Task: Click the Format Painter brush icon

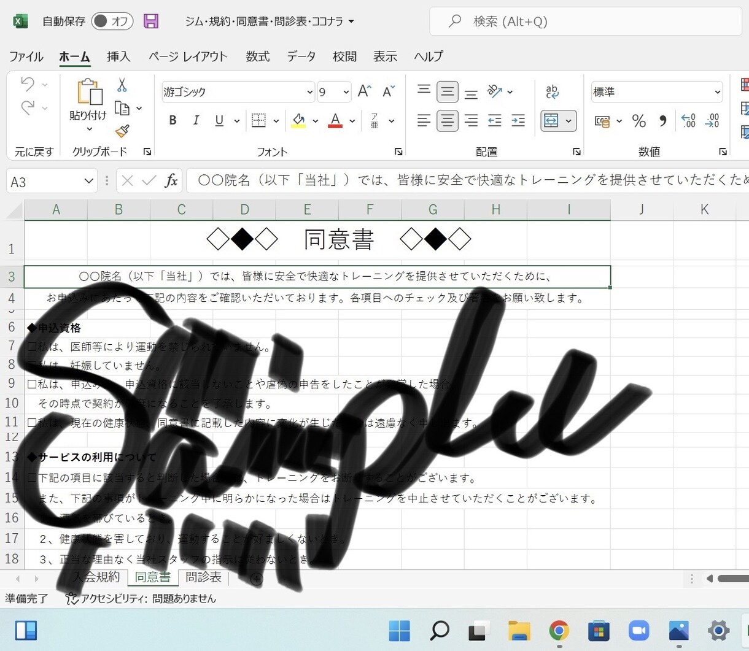Action: tap(122, 131)
